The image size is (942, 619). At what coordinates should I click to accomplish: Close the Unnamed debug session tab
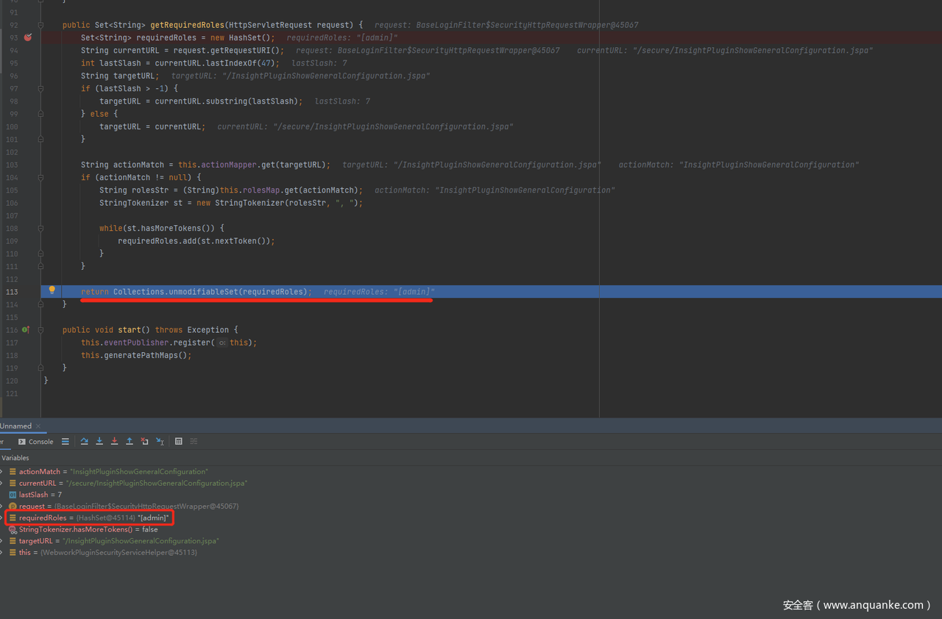[x=39, y=426]
